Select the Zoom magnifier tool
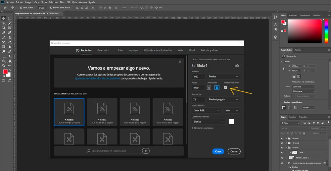 4,66
